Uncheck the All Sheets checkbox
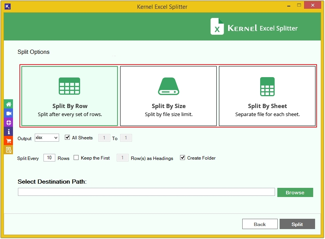Screen dimensions: 325x239 click(x=68, y=137)
